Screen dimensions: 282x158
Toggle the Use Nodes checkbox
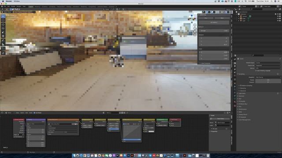point(34,113)
